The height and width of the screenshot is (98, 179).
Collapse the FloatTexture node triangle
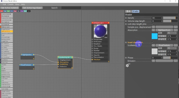tap(20, 65)
